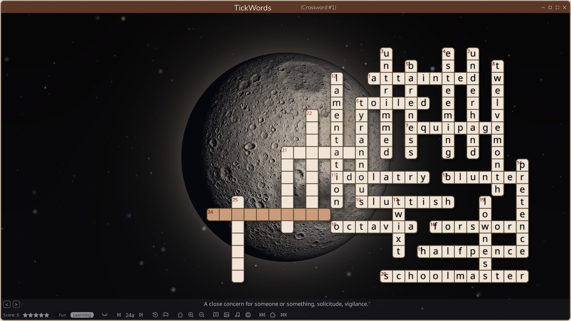Go back with the '<' arrow button
Viewport: 571px width, 321px height.
tap(7, 304)
